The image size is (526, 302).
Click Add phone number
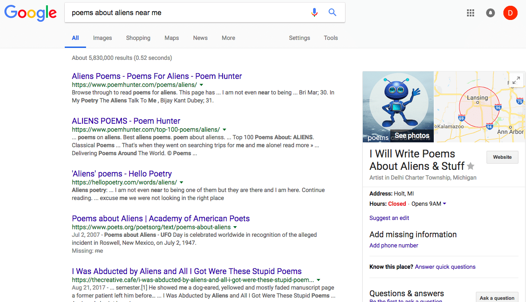pyautogui.click(x=394, y=245)
